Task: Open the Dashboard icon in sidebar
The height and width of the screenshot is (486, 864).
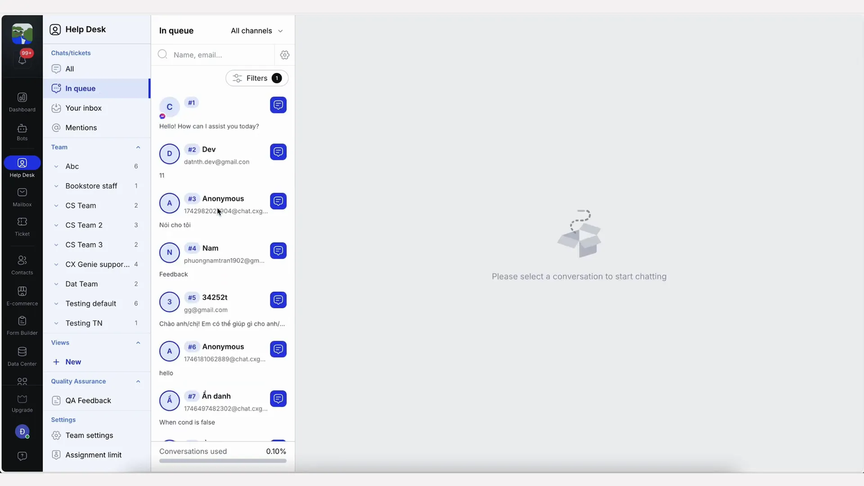Action: (x=22, y=102)
